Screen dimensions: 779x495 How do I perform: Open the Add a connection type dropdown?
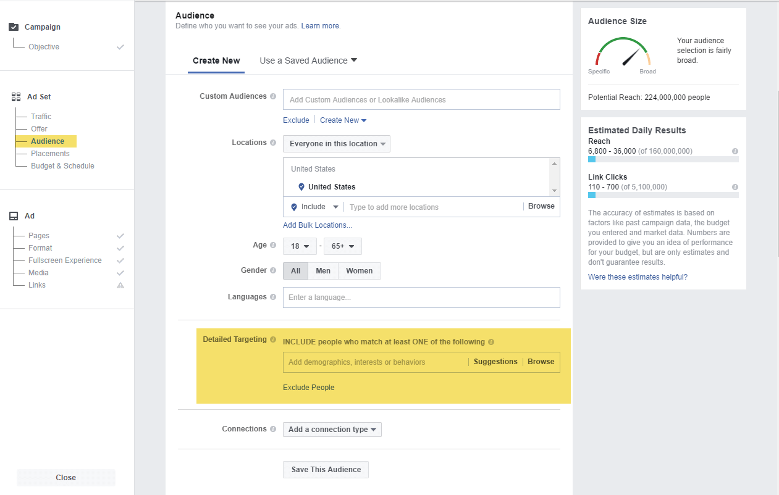click(332, 429)
